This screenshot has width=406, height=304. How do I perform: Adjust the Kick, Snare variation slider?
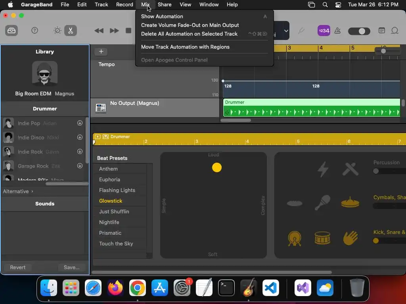376,241
